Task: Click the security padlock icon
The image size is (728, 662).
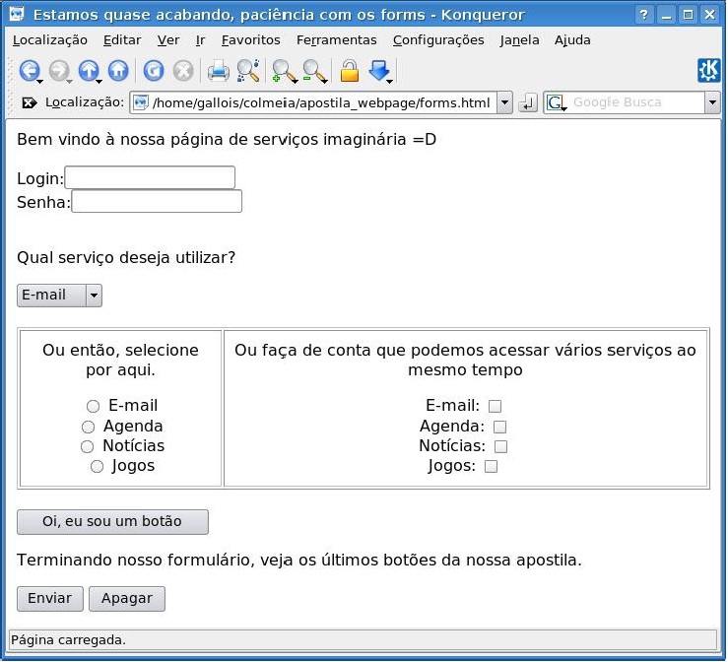Action: click(349, 70)
